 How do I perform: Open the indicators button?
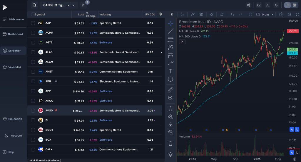[193, 14]
